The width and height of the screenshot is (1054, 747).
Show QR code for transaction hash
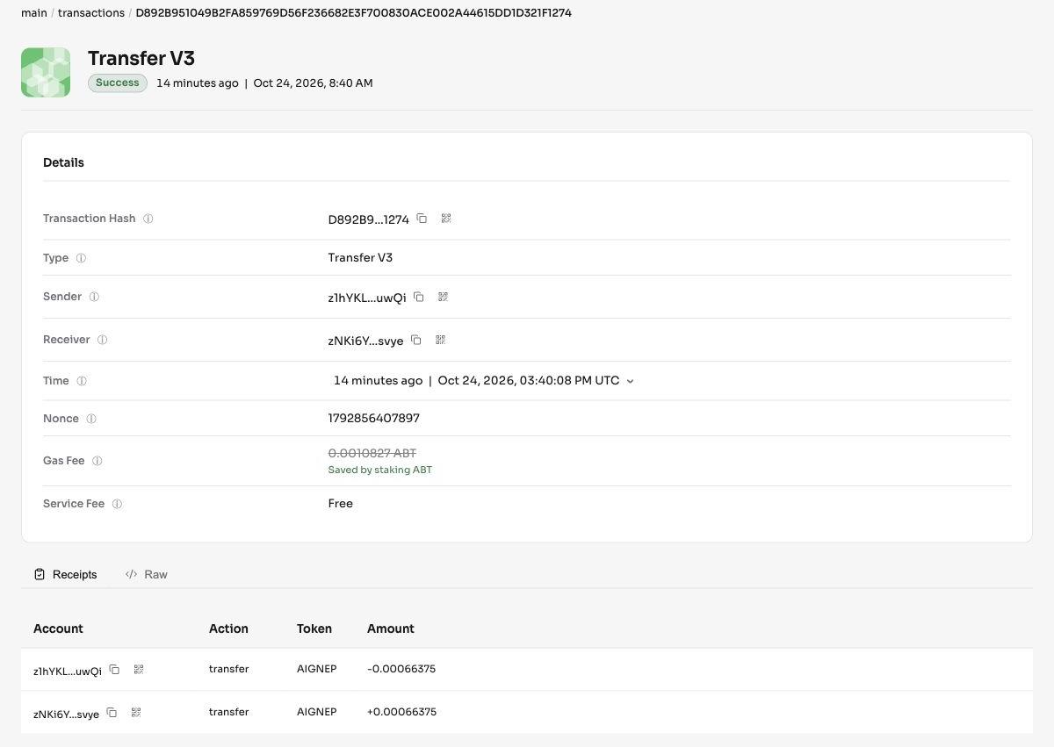pos(446,219)
